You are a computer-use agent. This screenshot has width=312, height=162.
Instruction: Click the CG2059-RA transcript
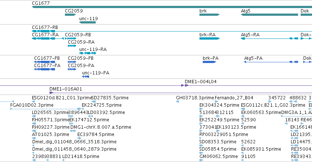72,46
